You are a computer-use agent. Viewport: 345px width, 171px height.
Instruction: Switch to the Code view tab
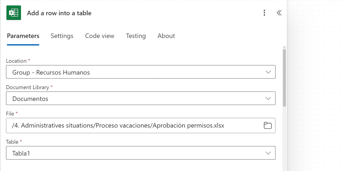click(x=100, y=36)
